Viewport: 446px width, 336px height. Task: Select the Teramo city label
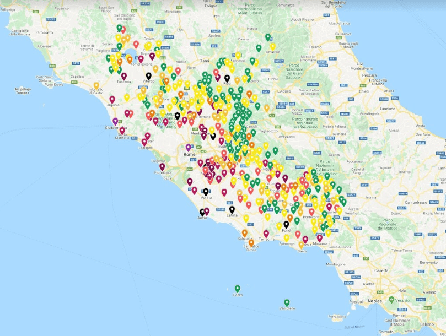pos(315,47)
